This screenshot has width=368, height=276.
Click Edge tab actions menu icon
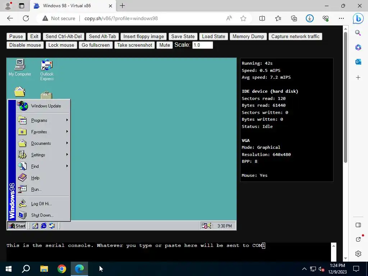(x=22, y=6)
